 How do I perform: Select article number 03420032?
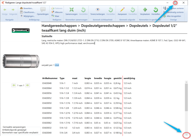(x=47, y=128)
